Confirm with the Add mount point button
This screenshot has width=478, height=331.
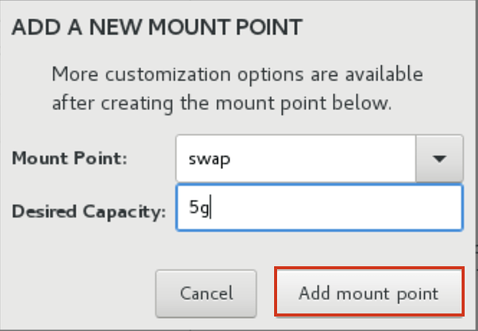[369, 293]
